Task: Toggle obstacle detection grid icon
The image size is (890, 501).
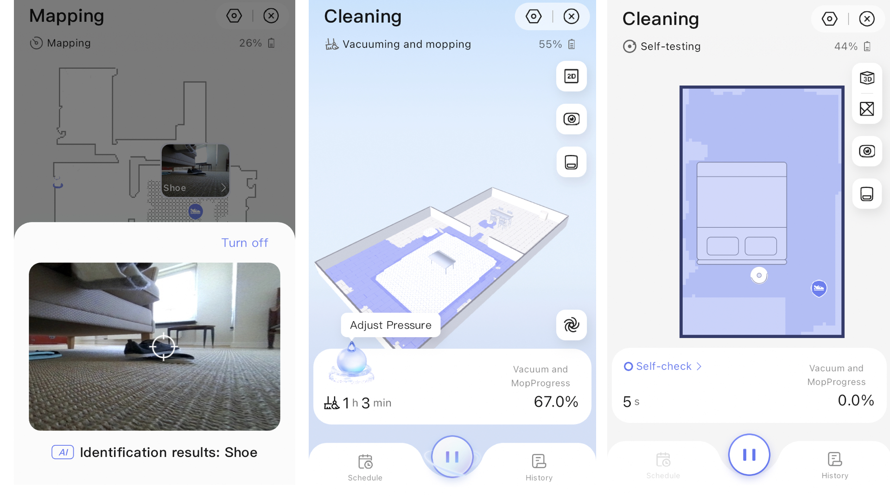Action: point(869,109)
